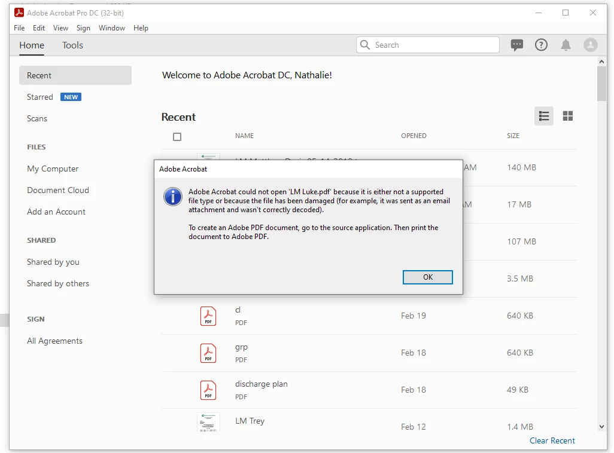The height and width of the screenshot is (453, 614).
Task: Open the chat feedback icon
Action: [x=517, y=45]
